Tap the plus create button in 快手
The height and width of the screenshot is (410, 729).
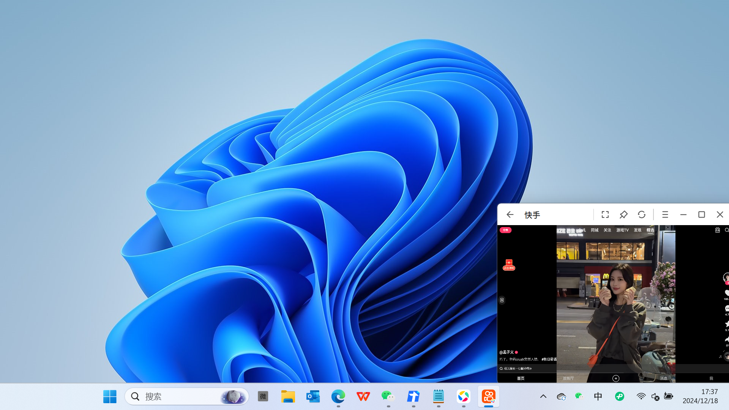616,378
